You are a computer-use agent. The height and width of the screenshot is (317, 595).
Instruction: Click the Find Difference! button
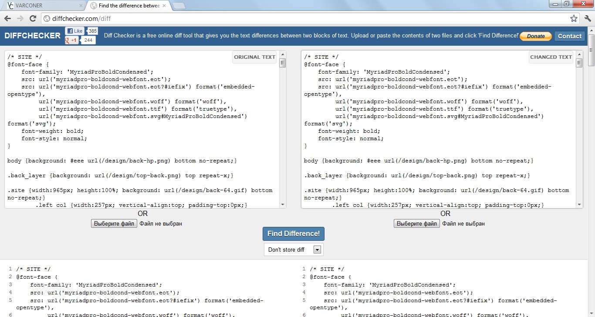[293, 233]
